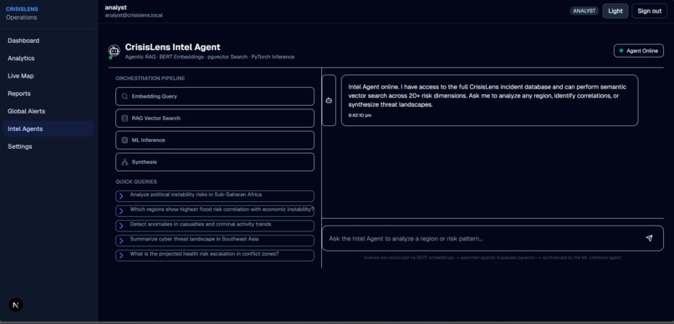This screenshot has height=324, width=674.
Task: Click the CRISISLENS logo text
Action: click(22, 9)
